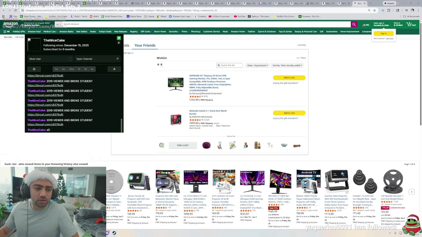This screenshot has height=237, width=422.
Task: Click the ban user icon in chat popup
Action: (34, 69)
